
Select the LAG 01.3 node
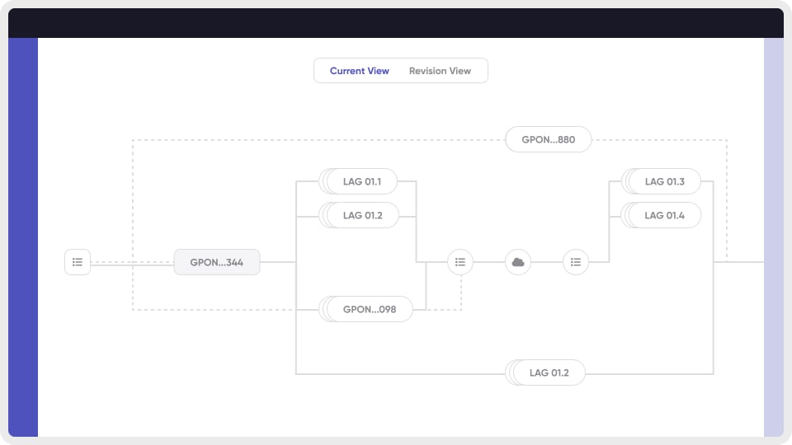click(x=661, y=181)
